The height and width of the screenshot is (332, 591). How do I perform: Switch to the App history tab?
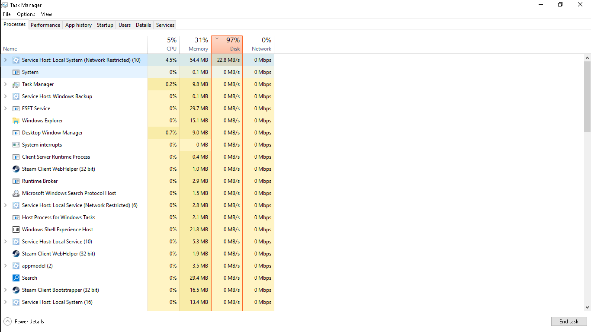point(78,25)
